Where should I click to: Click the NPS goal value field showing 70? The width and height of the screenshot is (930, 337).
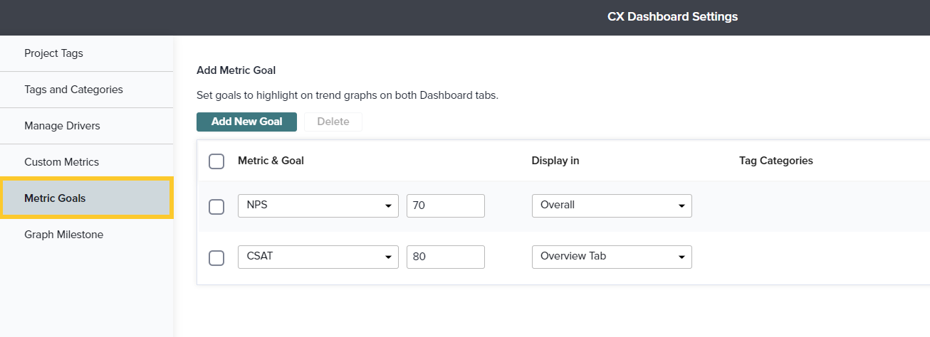[x=445, y=205]
